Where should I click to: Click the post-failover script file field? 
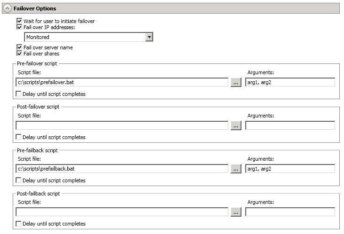pos(122,125)
